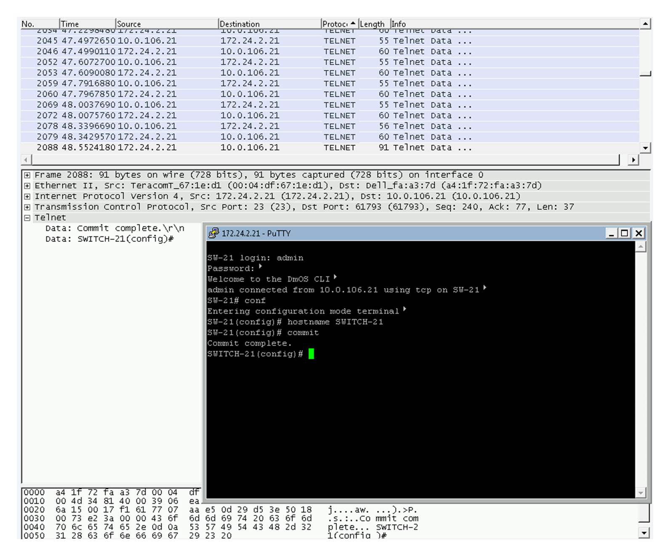670x556 pixels.
Task: Click packet list scroll up arrow
Action: pyautogui.click(x=645, y=24)
